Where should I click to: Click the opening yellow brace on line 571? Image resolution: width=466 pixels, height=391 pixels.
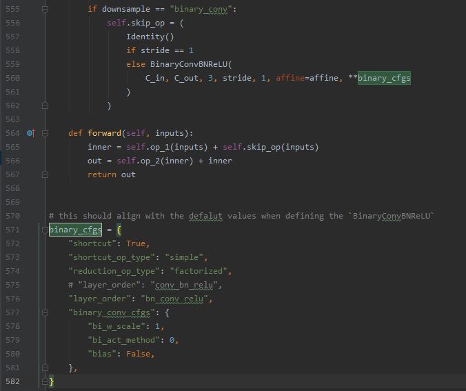pos(119,230)
